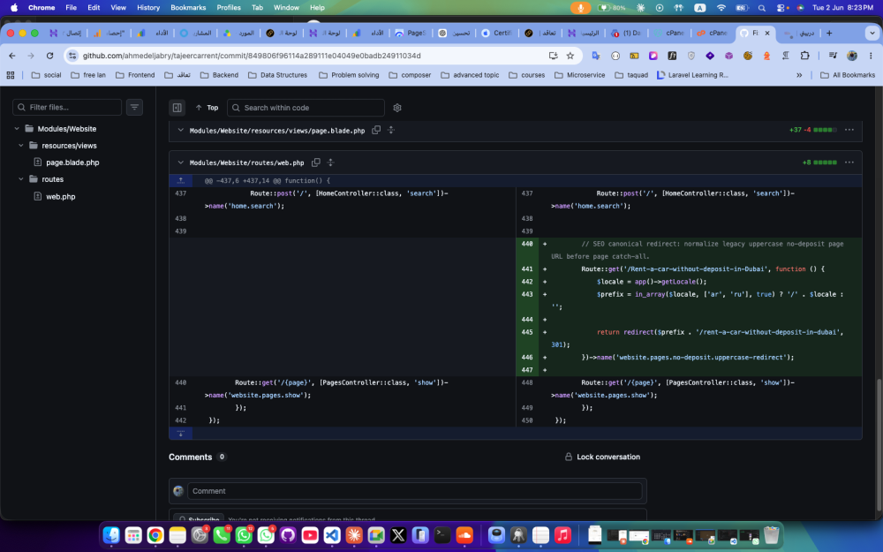
Task: Open the Data Structures bookmarks folder
Action: click(277, 75)
